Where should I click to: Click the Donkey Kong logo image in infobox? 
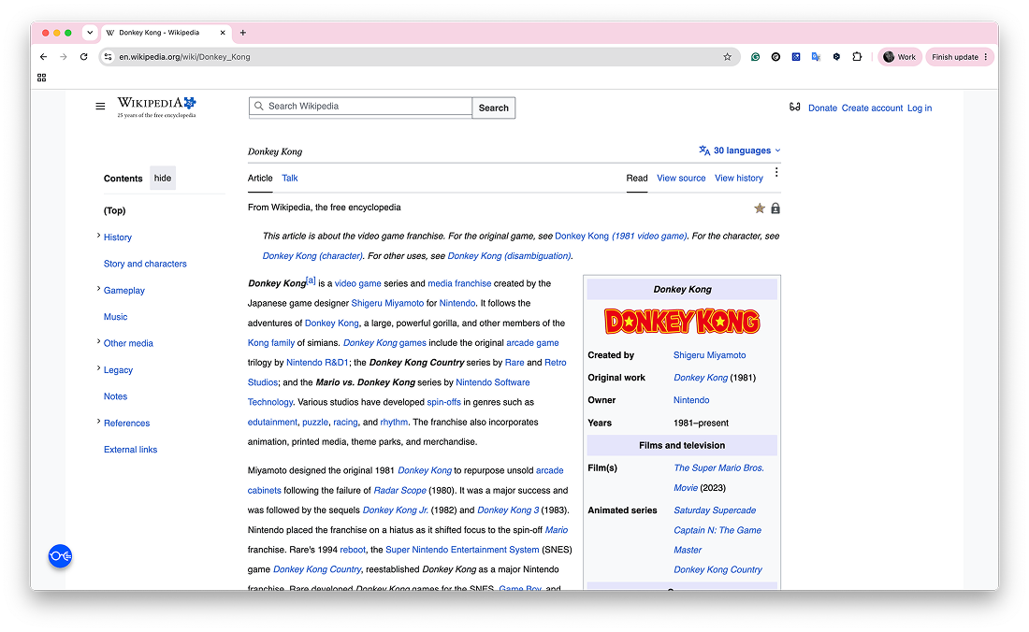click(x=682, y=322)
